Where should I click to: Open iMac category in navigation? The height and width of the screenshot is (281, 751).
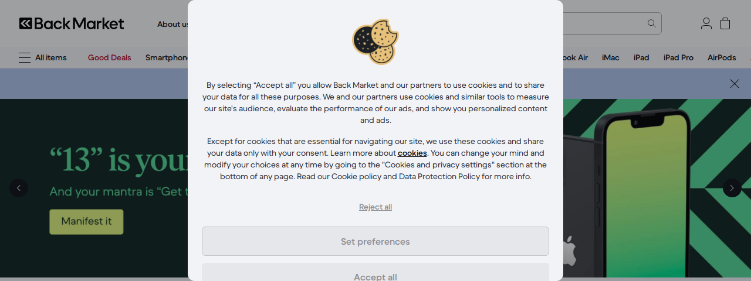point(611,57)
